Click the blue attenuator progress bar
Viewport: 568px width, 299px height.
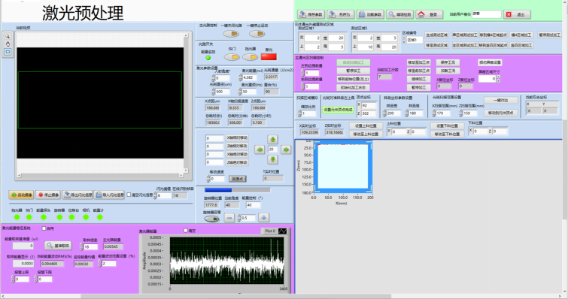pos(237,190)
